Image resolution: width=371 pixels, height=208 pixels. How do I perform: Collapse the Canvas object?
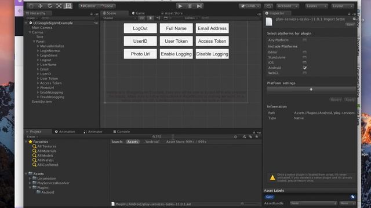click(30, 32)
